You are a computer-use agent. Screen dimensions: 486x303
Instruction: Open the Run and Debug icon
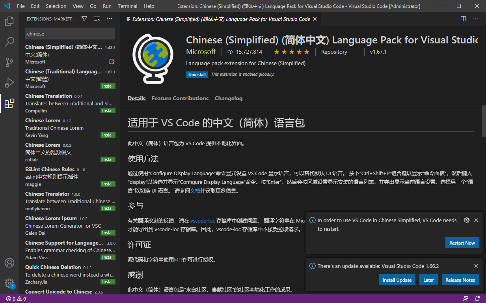pos(9,83)
